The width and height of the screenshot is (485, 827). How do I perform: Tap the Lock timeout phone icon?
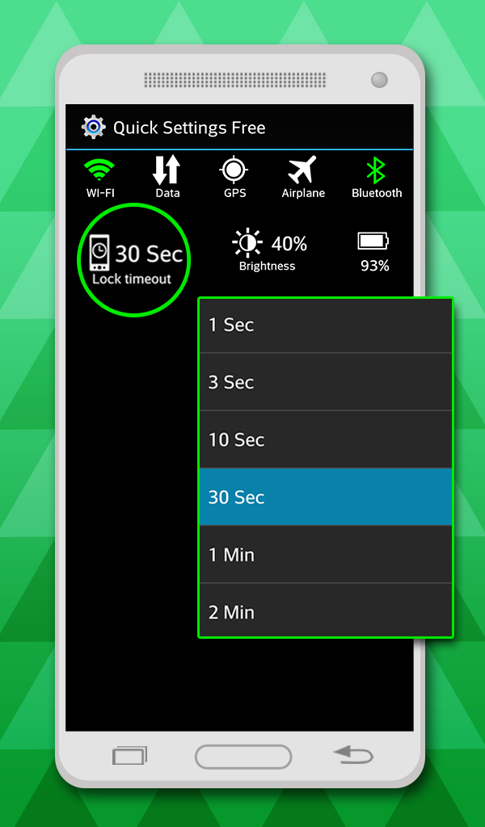(99, 253)
